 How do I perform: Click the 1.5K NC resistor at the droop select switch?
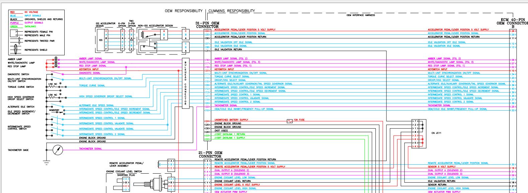[52, 98]
